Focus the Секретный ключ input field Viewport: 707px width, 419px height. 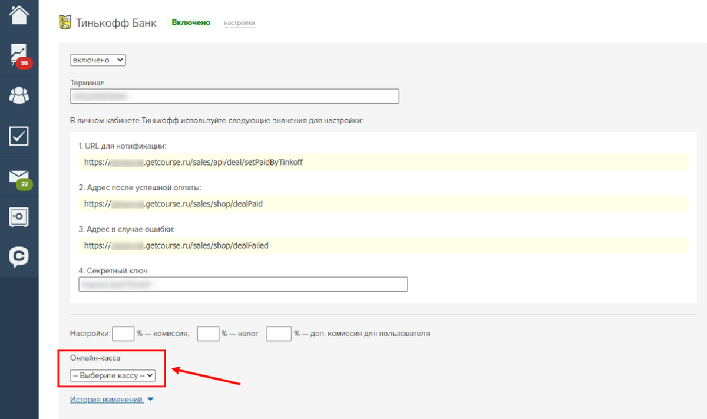point(243,284)
